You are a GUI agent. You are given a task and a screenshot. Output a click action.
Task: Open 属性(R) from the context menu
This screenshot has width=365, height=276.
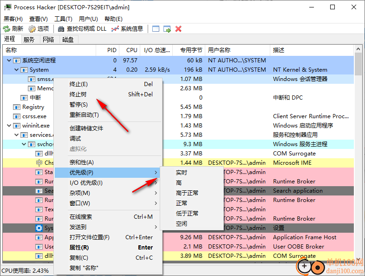108,248
